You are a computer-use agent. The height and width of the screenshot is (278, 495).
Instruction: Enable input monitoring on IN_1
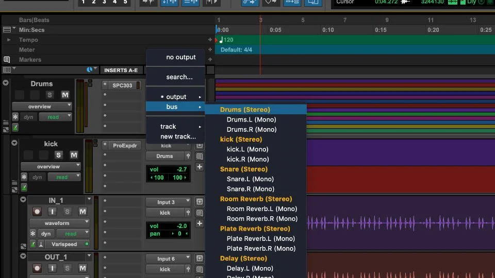tap(52, 212)
